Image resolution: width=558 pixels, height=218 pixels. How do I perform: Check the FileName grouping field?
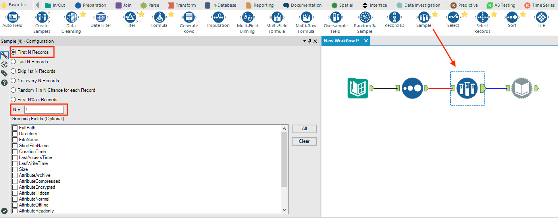[15, 140]
